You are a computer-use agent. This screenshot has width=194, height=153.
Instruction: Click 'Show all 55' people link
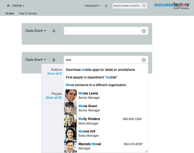[x=54, y=98]
